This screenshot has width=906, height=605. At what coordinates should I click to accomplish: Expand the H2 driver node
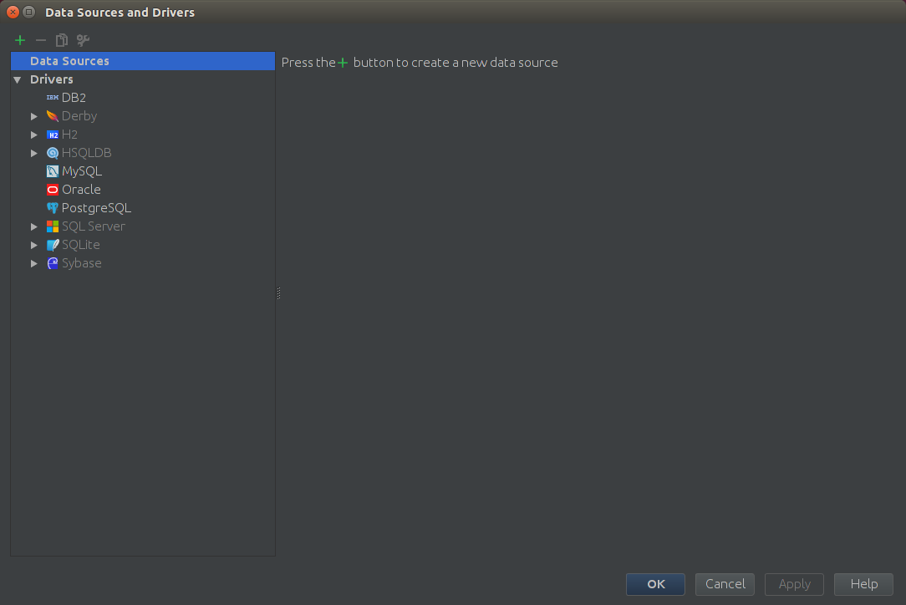click(34, 135)
